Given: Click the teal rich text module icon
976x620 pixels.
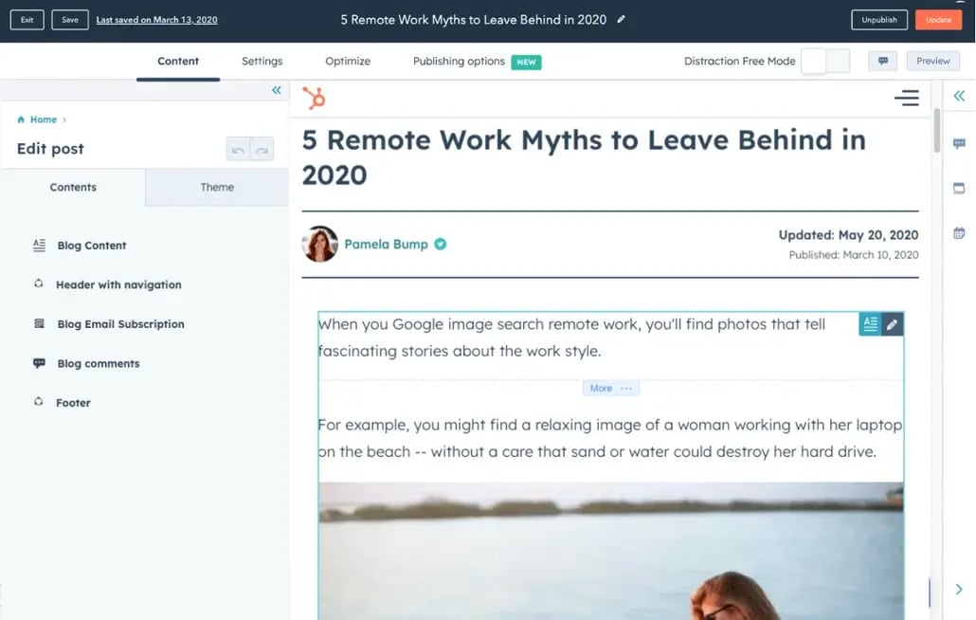Looking at the screenshot, I should pos(870,323).
